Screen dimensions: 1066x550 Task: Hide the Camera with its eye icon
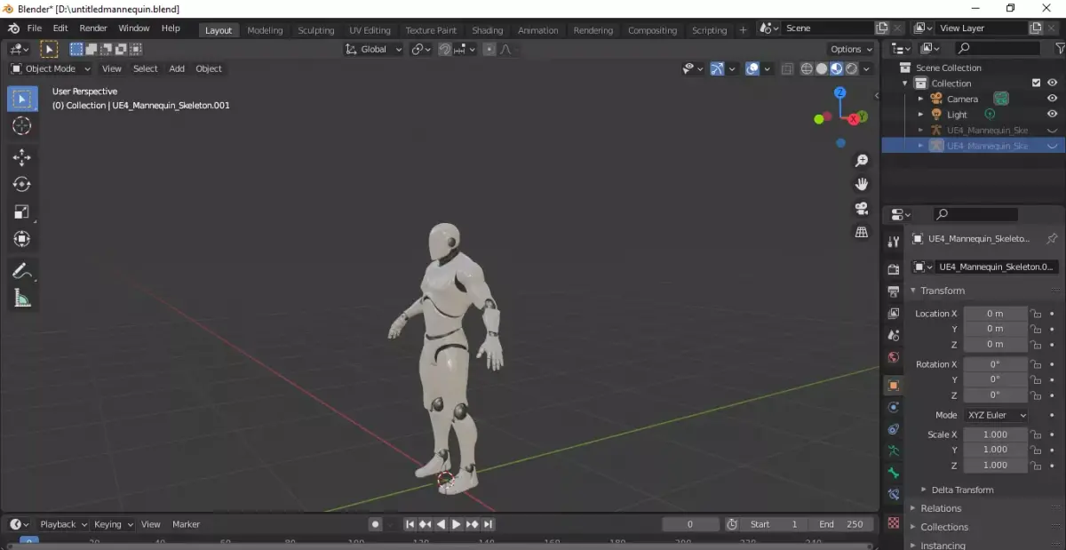tap(1052, 99)
